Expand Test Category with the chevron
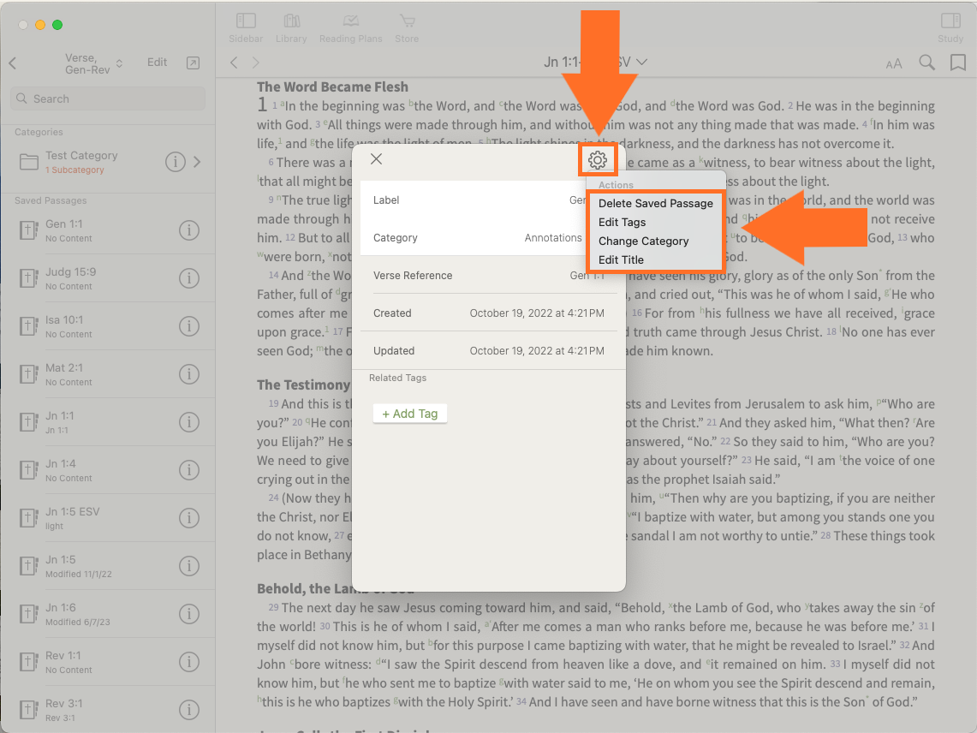977x733 pixels. (x=198, y=162)
